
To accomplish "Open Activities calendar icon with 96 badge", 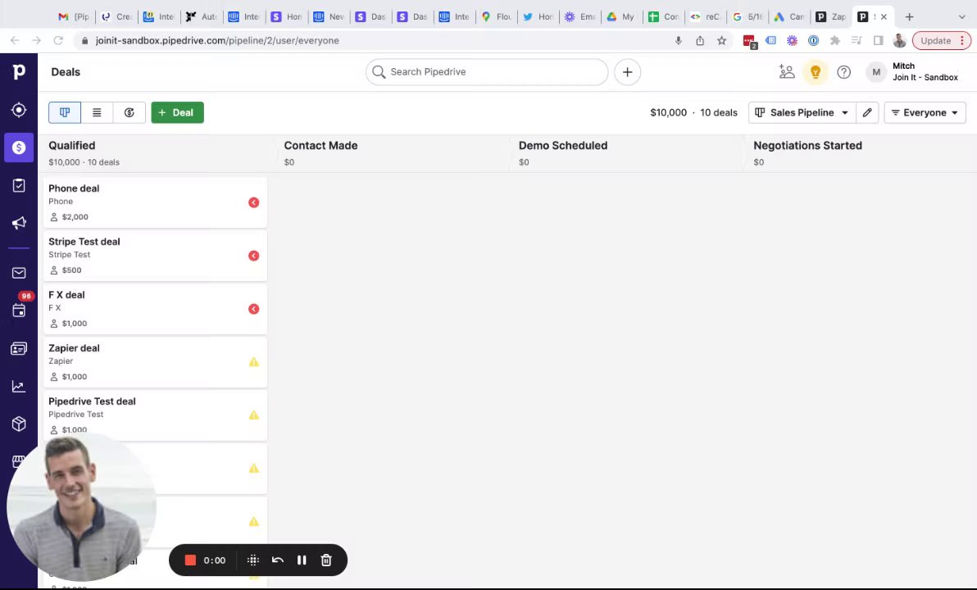I will tap(19, 310).
